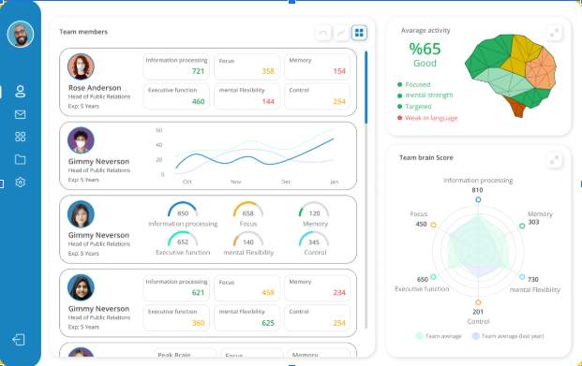Expand the Avarage activity panel
The width and height of the screenshot is (582, 366).
click(554, 33)
